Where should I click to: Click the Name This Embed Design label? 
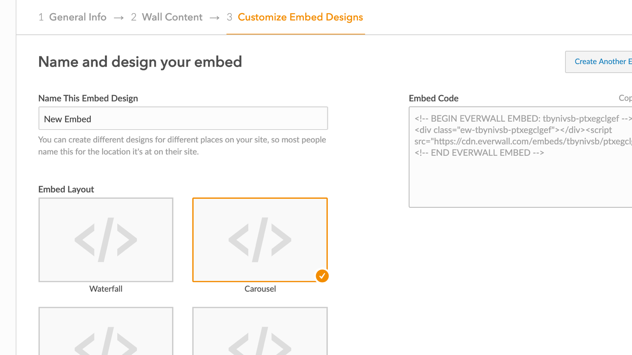pos(88,98)
